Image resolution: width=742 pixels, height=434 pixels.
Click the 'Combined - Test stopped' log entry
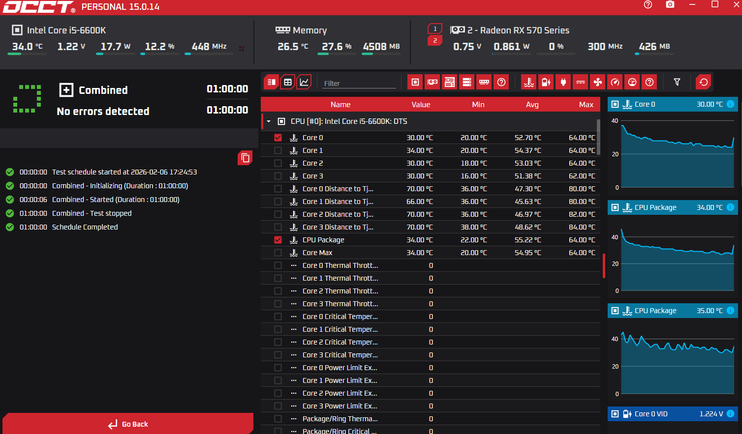[x=92, y=213]
